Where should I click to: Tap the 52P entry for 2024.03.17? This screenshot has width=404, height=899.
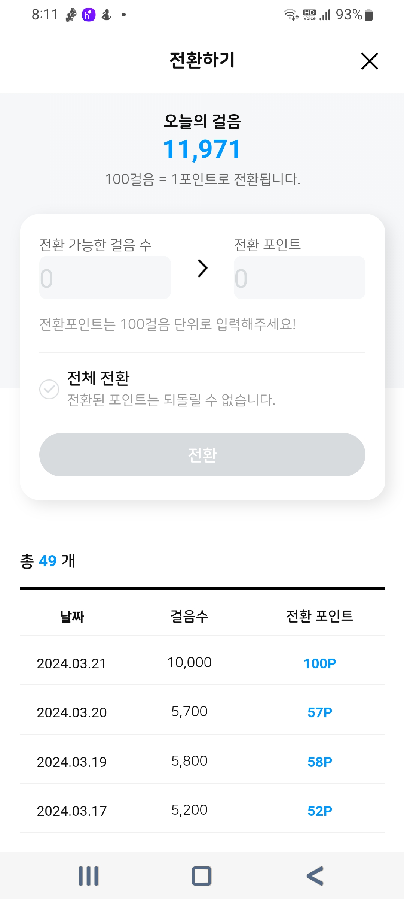click(320, 811)
